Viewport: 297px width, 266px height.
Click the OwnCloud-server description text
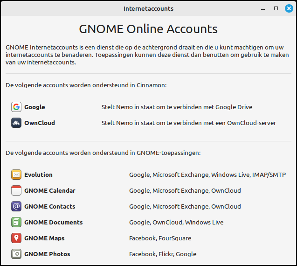point(189,123)
